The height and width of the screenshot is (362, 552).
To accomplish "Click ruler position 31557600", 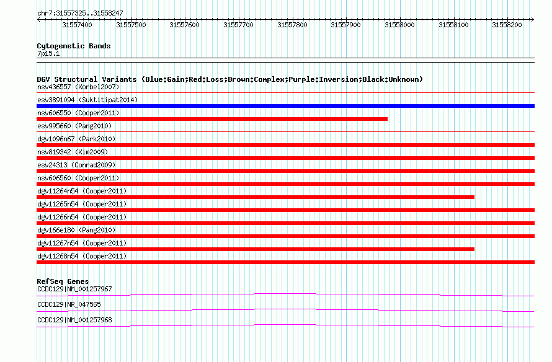I will click(x=184, y=25).
